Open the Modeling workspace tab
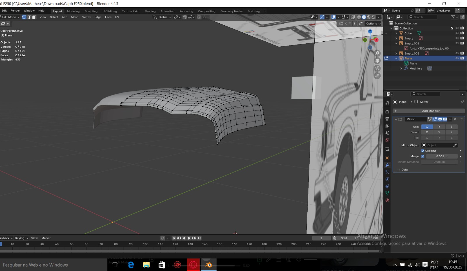 click(x=73, y=11)
